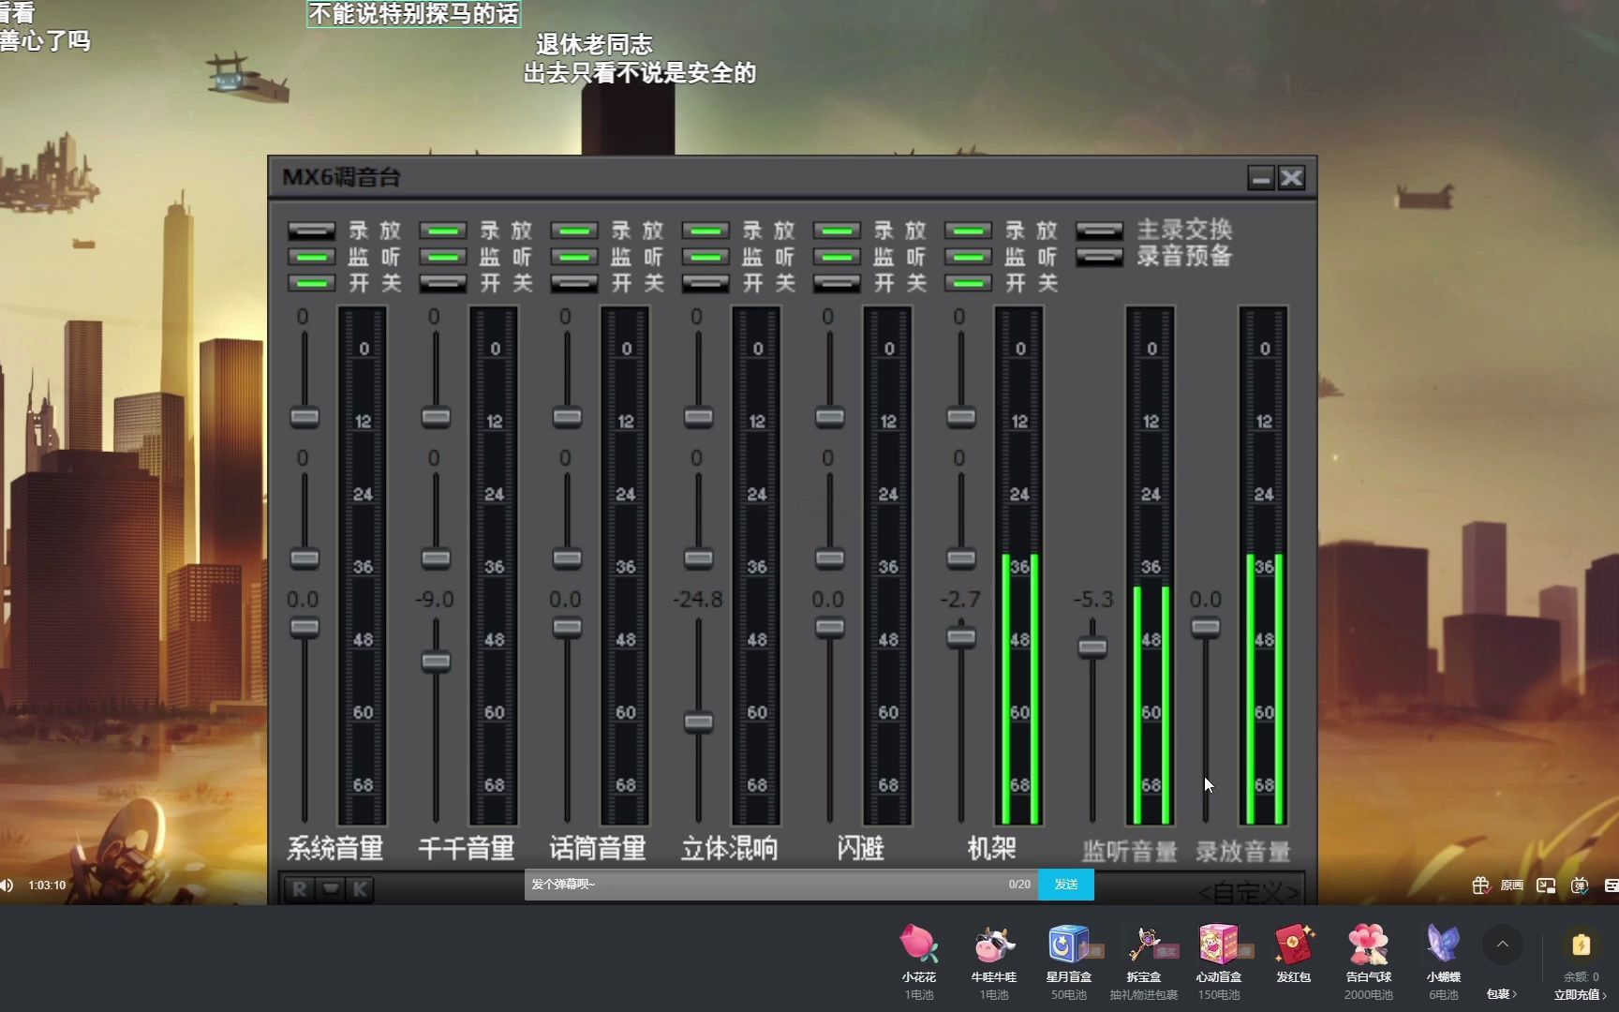Toggle 开关 LED for 机架 channel

968,282
